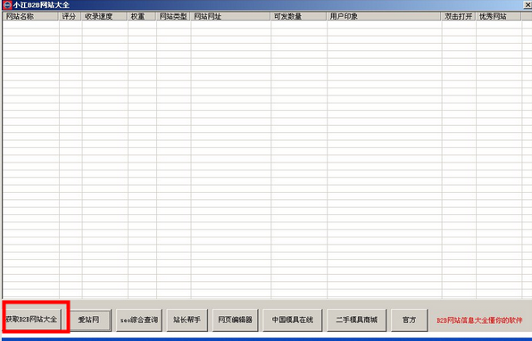Click the 优秀网站 column header
This screenshot has width=532, height=341.
point(498,16)
